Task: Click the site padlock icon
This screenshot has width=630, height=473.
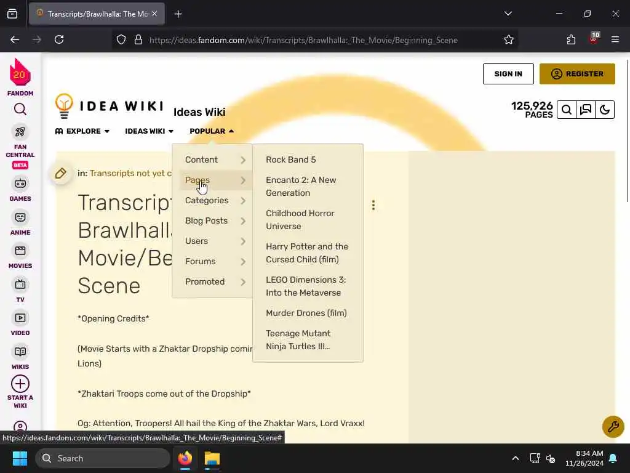Action: pos(138,40)
